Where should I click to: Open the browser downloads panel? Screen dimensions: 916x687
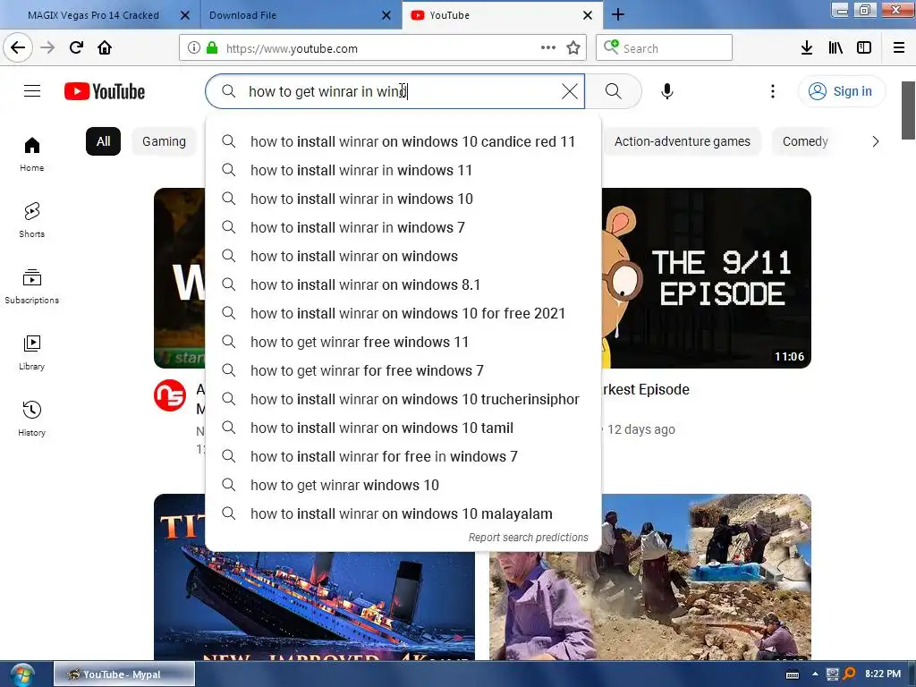(x=807, y=48)
